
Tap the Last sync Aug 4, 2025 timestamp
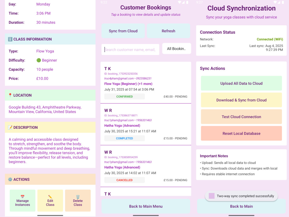click(x=266, y=48)
